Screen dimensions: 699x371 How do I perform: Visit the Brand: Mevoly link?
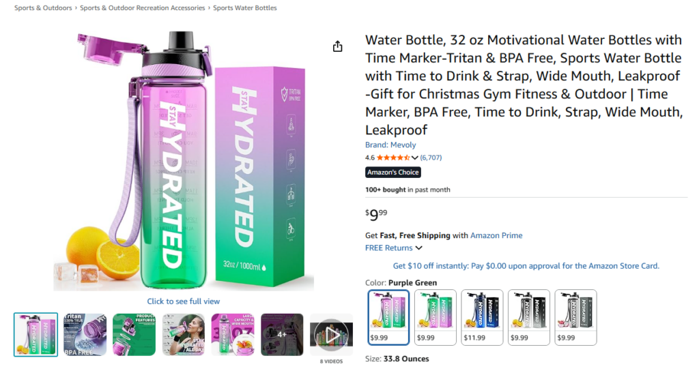click(390, 145)
